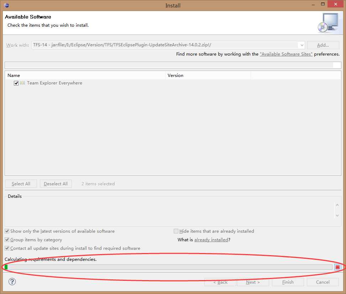Screen dimensions: 346x294
Task: Toggle Show only the latest versions checkbox
Action: 7,231
